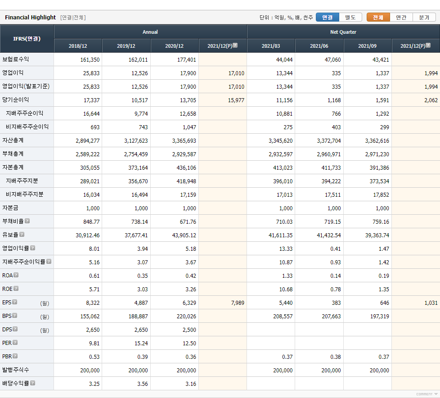Select the 보험료수익 row label
Image resolution: width=440 pixels, height=398 pixels.
[16, 59]
